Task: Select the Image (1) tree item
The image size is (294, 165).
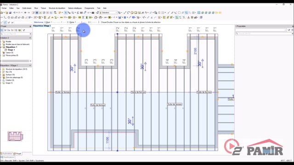Action: tap(9, 83)
